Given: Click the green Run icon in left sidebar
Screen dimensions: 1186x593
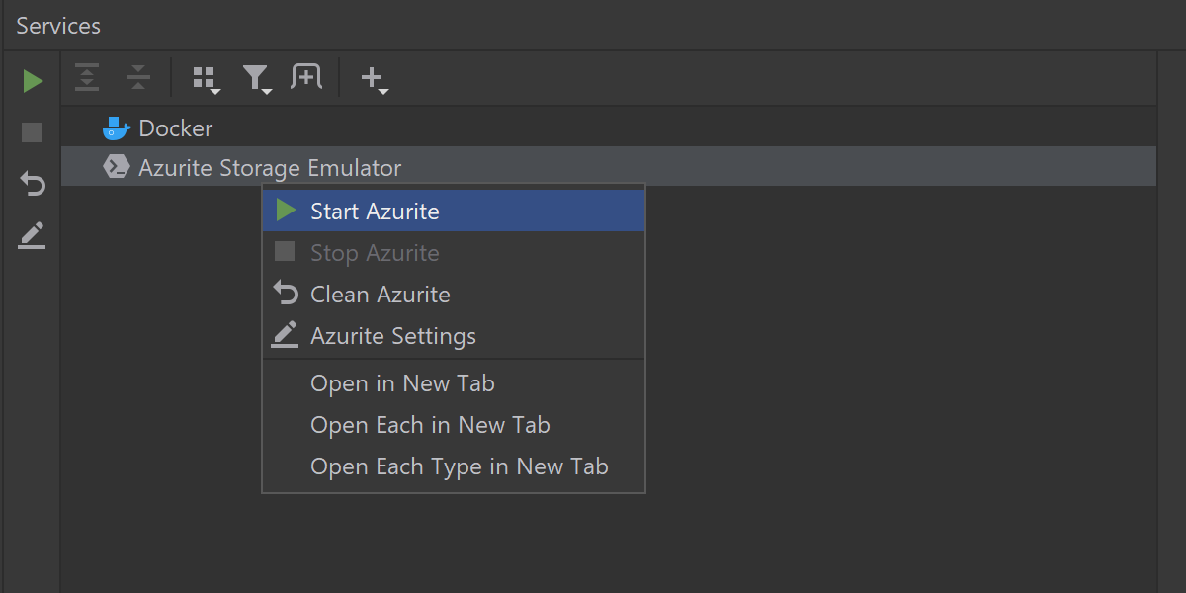Looking at the screenshot, I should coord(33,81).
